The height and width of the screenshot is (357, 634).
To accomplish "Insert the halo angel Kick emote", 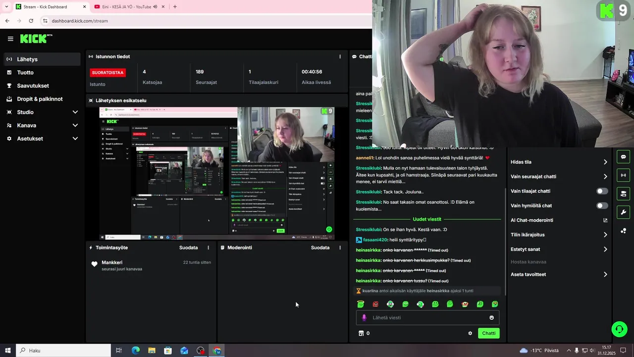I will [x=361, y=304].
